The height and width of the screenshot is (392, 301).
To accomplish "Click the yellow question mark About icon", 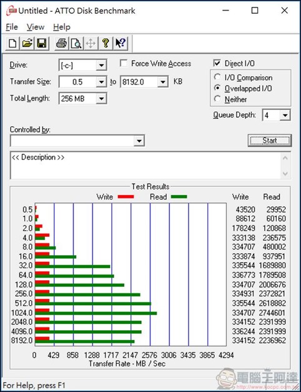I will 106,44.
